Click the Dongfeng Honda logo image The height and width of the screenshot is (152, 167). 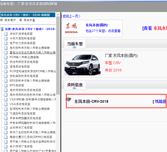[71, 28]
